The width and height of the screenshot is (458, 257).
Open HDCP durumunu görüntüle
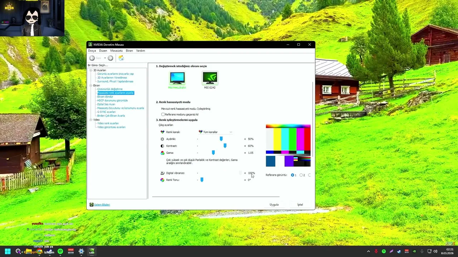[112, 101]
